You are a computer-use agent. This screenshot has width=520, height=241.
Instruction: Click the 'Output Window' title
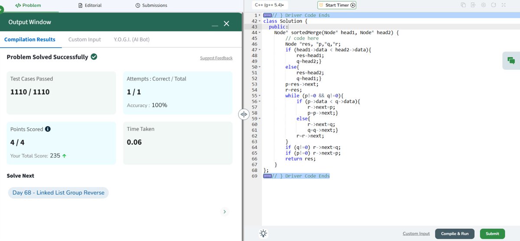pyautogui.click(x=29, y=22)
